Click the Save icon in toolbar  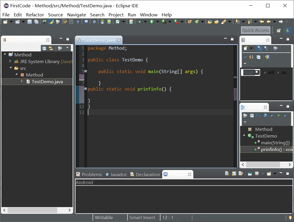29,22
